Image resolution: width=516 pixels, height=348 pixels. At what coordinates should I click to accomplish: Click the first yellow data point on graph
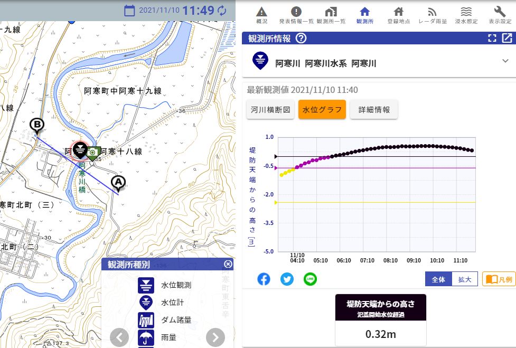pos(282,175)
